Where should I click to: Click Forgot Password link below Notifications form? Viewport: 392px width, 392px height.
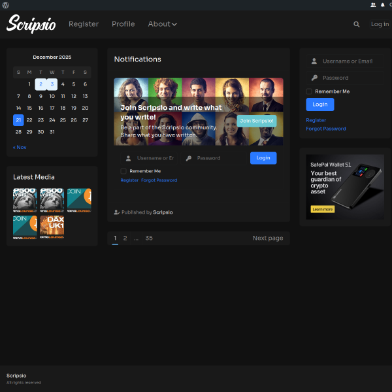[159, 180]
